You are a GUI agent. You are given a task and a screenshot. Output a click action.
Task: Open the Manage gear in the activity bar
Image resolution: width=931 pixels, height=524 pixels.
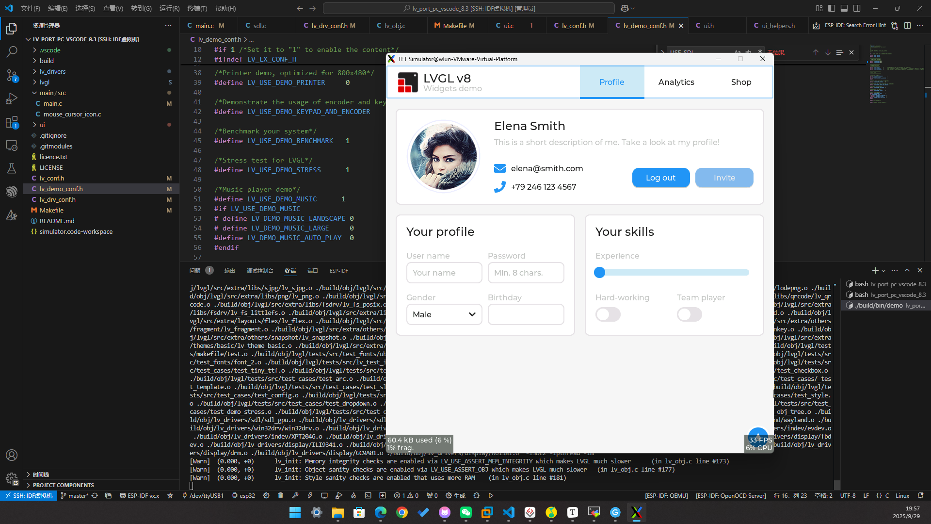(12, 478)
